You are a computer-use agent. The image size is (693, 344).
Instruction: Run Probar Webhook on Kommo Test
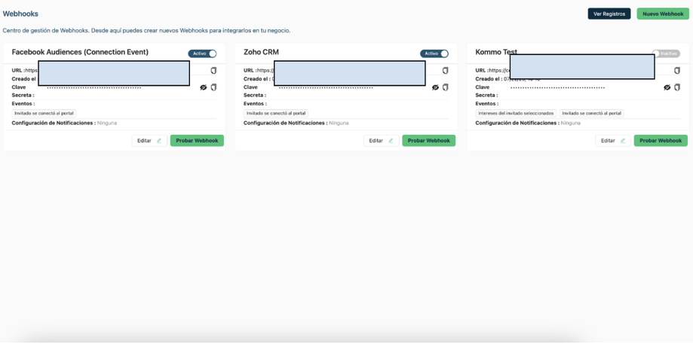pos(661,141)
